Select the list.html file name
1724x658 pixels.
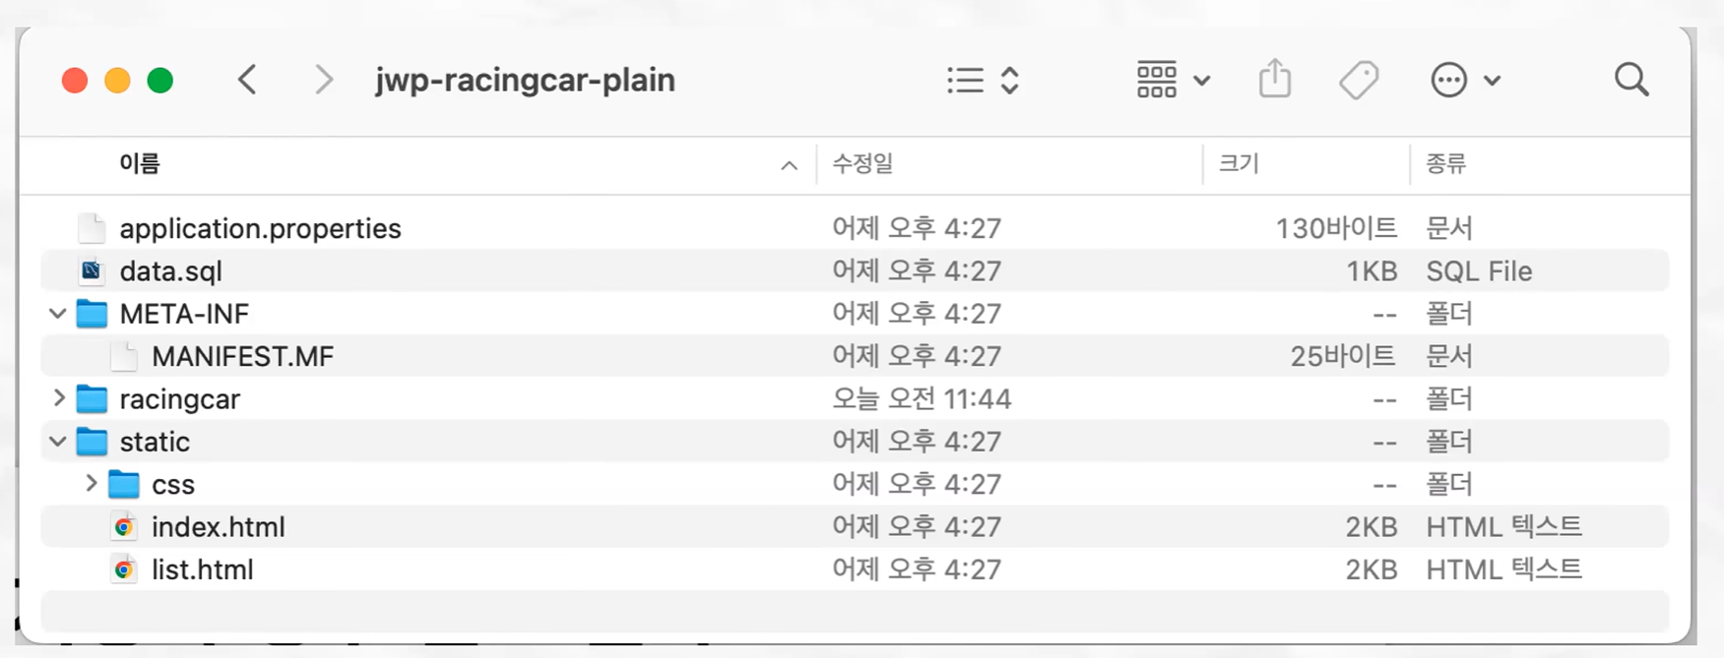pos(203,569)
